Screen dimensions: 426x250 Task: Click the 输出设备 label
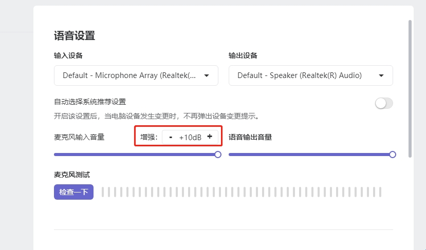pyautogui.click(x=243, y=55)
